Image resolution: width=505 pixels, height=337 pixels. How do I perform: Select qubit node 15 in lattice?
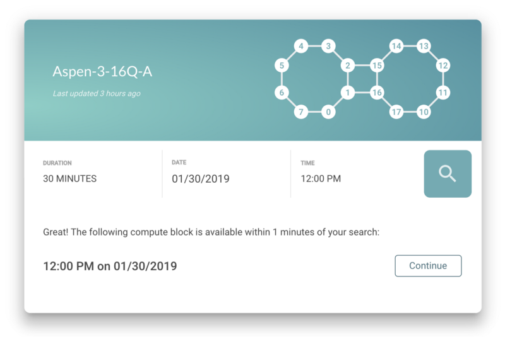coord(377,66)
